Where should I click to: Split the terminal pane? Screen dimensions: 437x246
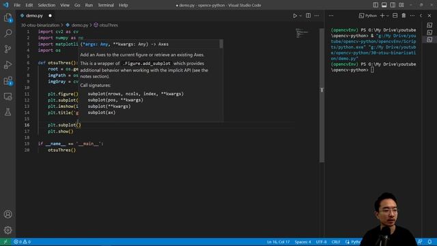pos(395,16)
